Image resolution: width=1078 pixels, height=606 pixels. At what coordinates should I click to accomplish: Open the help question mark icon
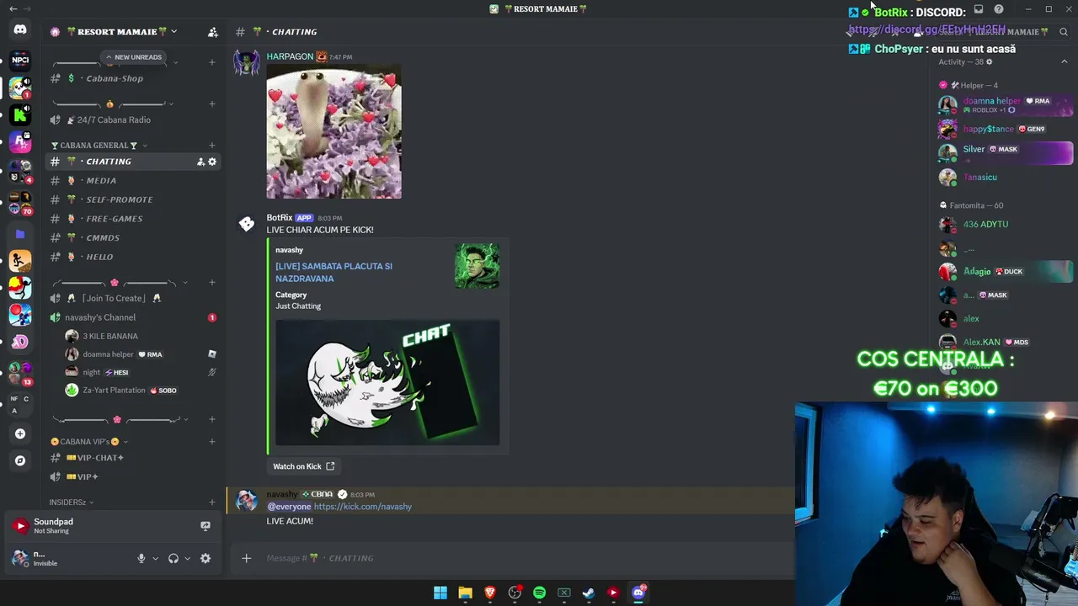click(999, 9)
